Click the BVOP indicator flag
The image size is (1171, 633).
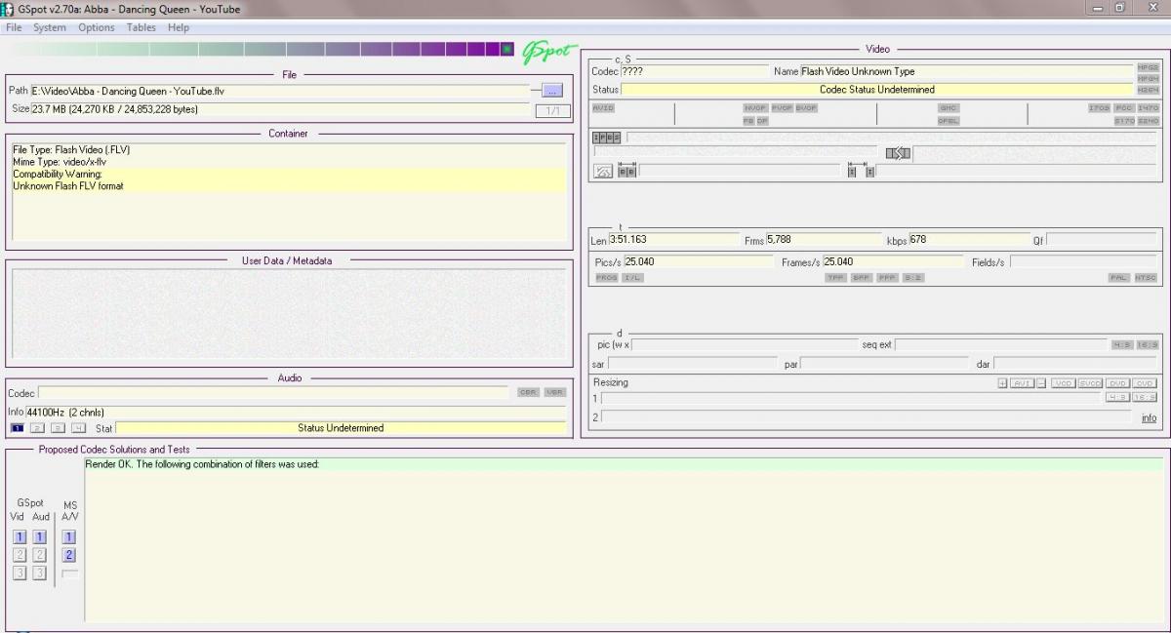[806, 108]
